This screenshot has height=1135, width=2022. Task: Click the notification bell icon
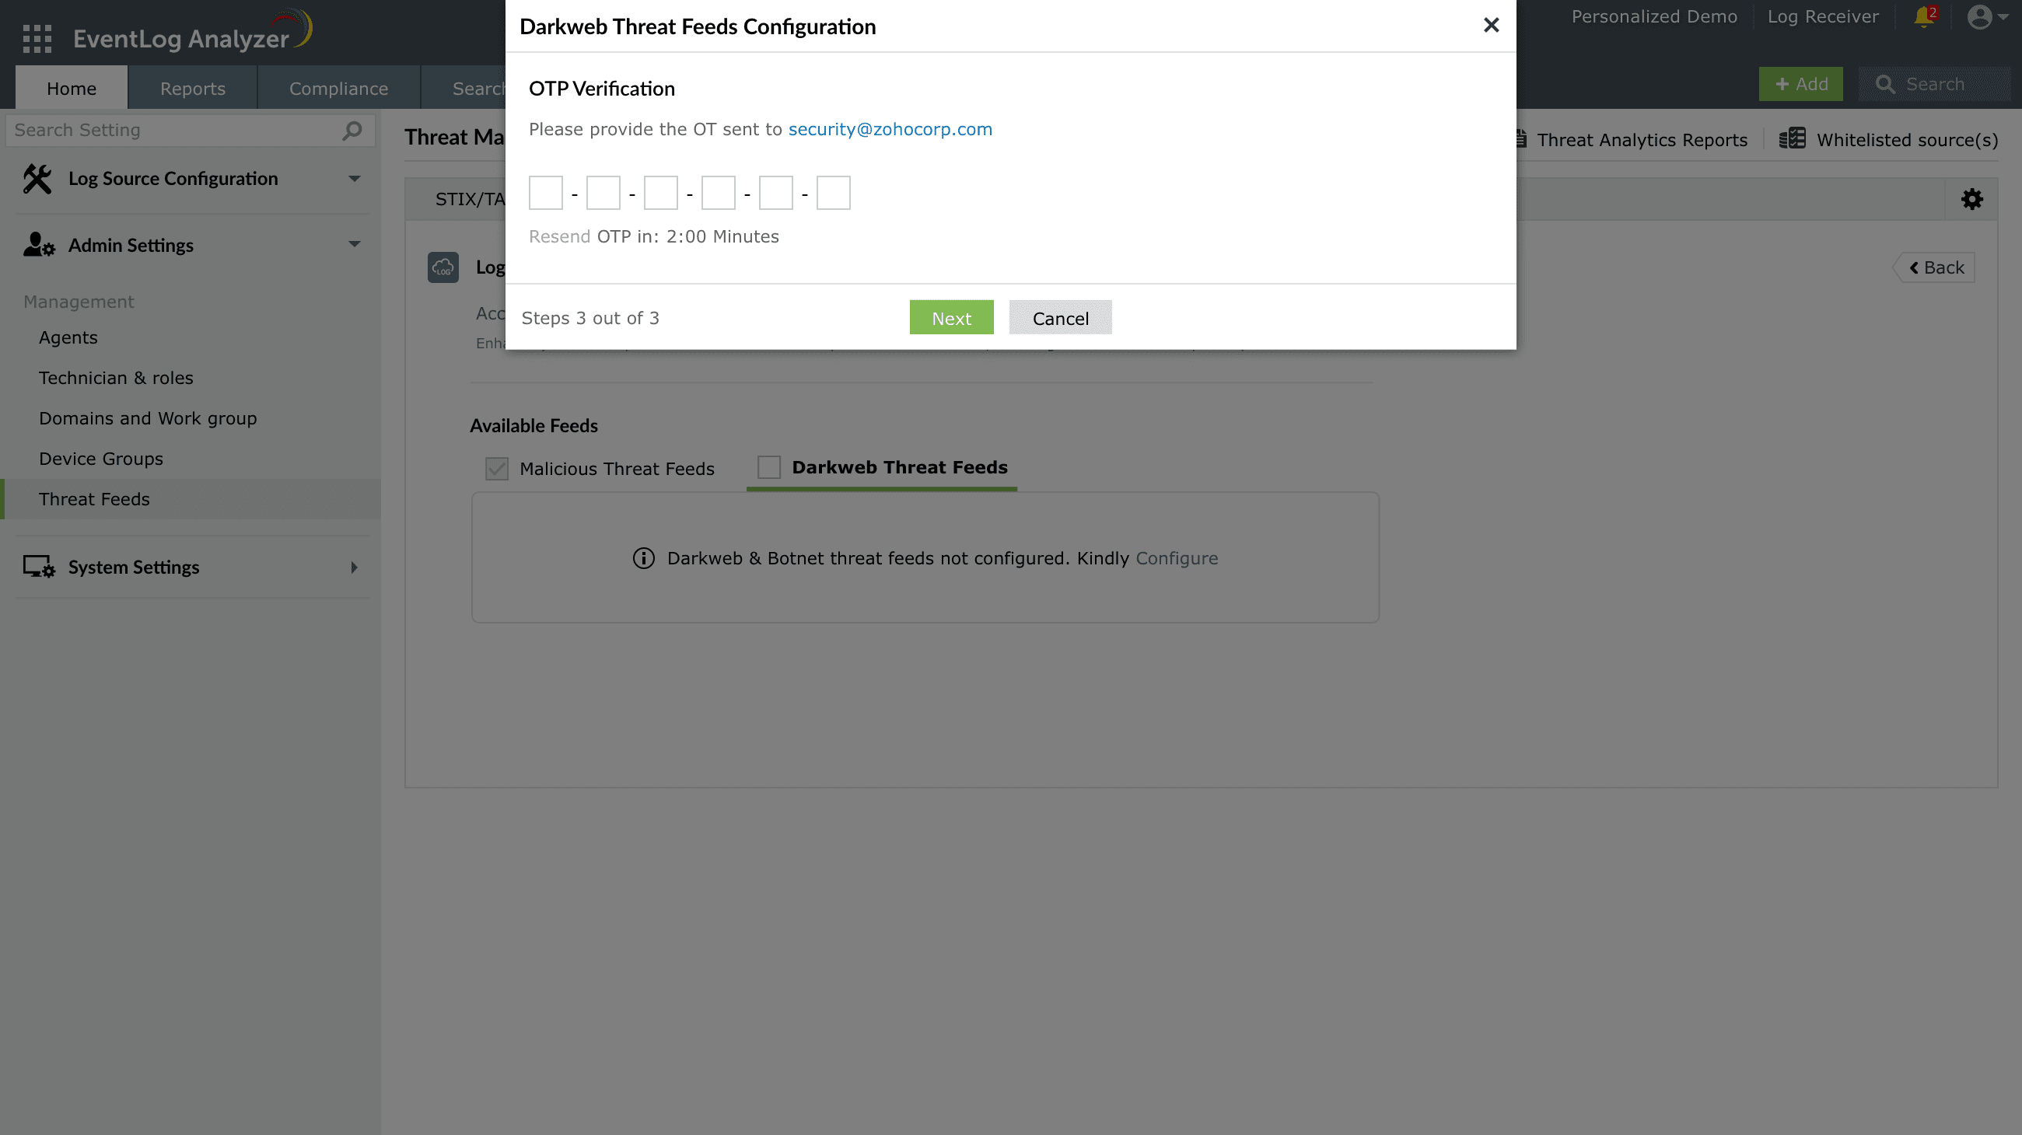pos(1925,16)
